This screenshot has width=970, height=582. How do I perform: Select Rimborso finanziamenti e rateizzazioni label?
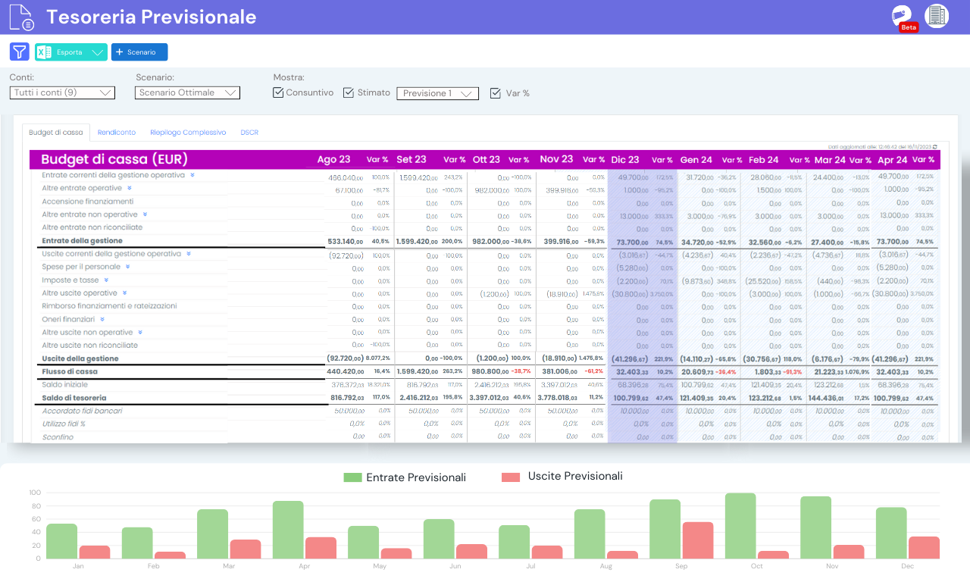[109, 306]
